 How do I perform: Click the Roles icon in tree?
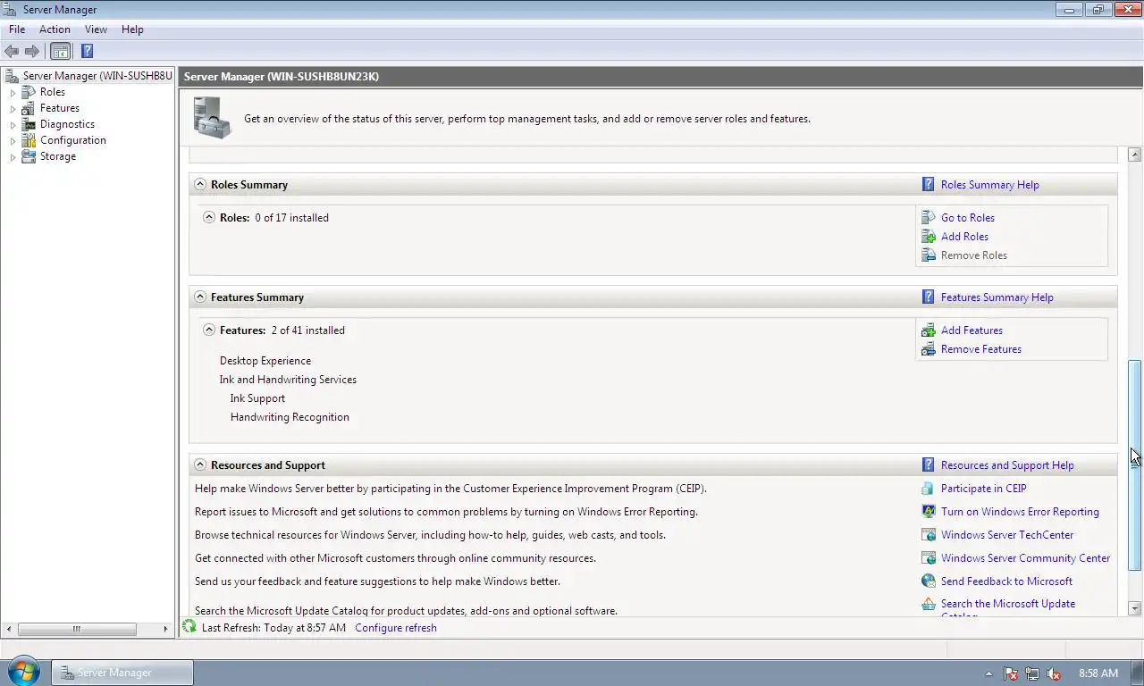pyautogui.click(x=29, y=92)
